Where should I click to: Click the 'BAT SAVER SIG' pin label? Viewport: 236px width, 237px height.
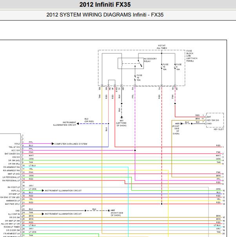(x=12, y=154)
